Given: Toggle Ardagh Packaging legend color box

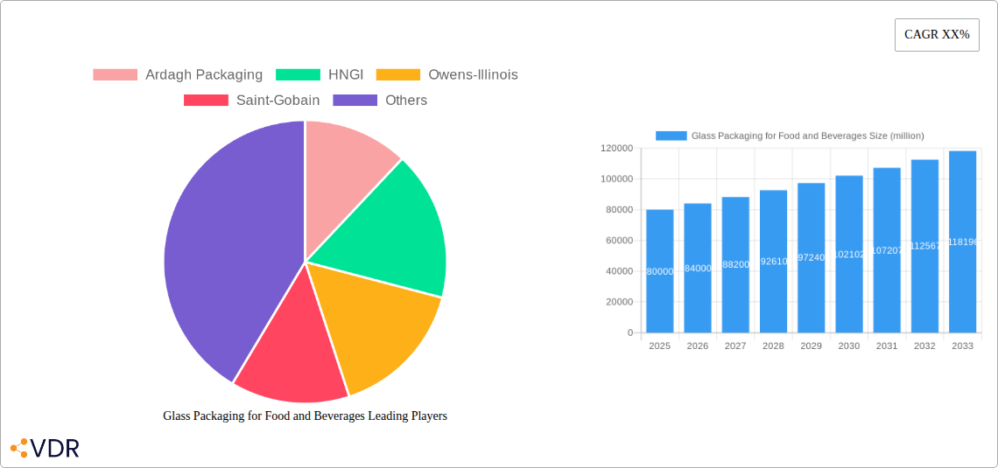Looking at the screenshot, I should point(115,75).
